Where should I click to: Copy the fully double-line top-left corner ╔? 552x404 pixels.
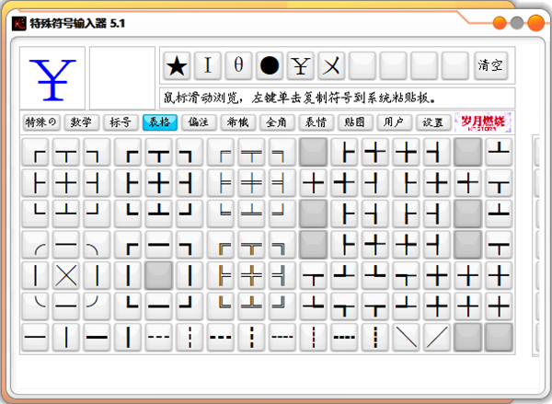point(221,245)
